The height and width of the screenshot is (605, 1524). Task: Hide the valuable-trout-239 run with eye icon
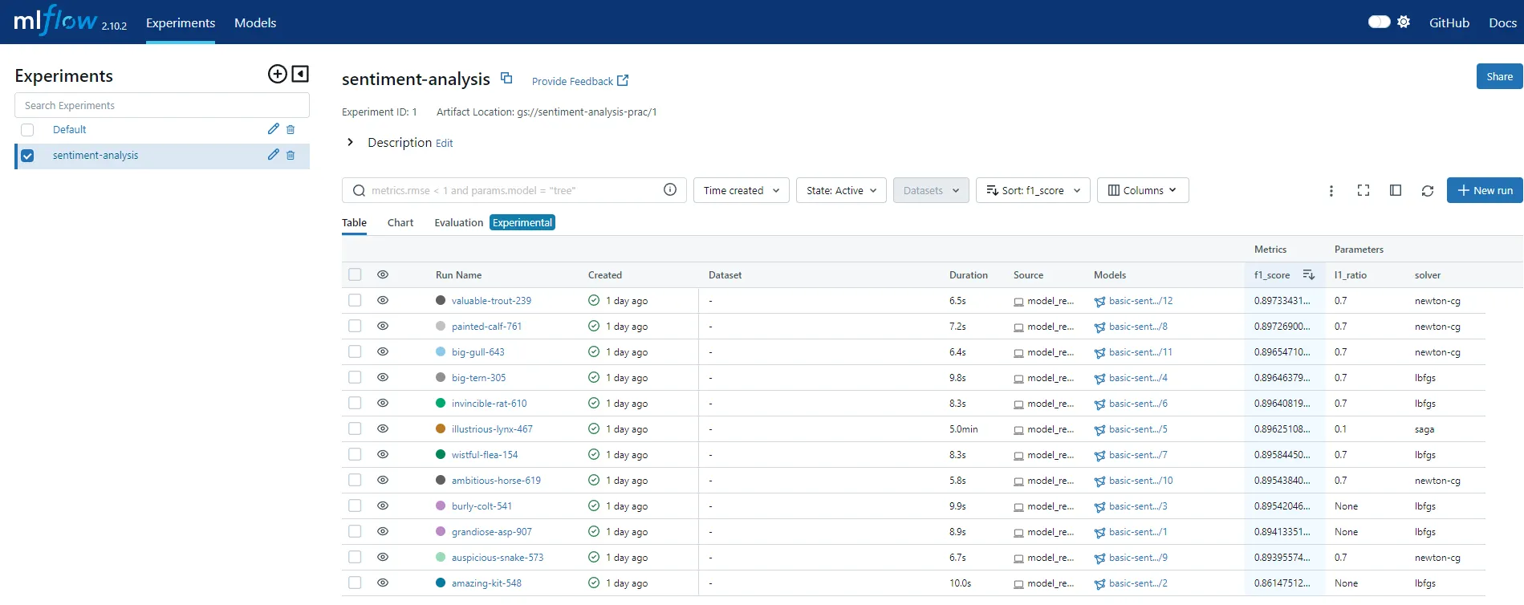[x=383, y=301]
